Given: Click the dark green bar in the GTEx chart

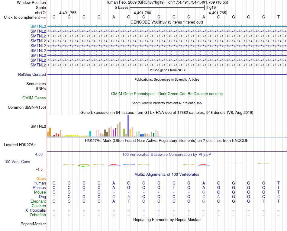Looking at the screenshot, I should pos(153,135).
